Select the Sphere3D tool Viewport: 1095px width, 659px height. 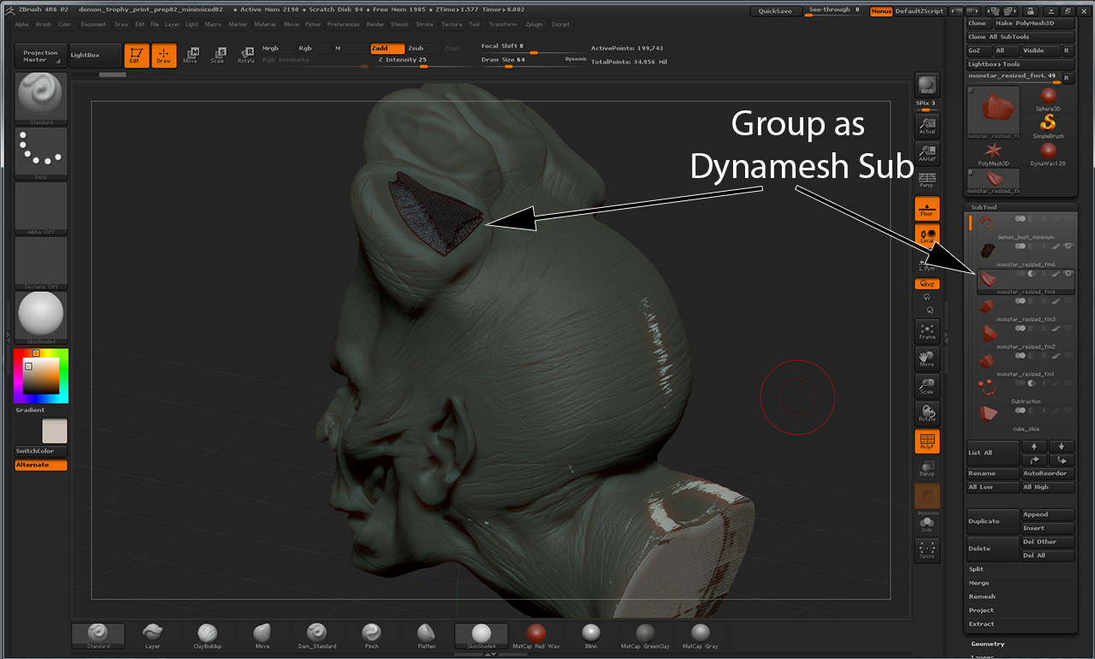coord(1048,99)
